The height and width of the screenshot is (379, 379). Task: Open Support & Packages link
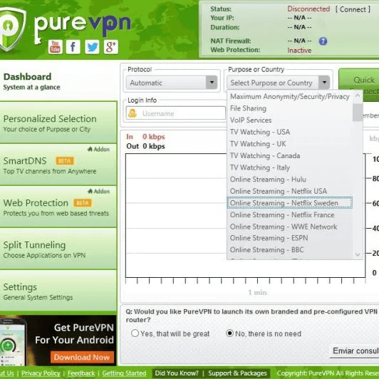237,373
